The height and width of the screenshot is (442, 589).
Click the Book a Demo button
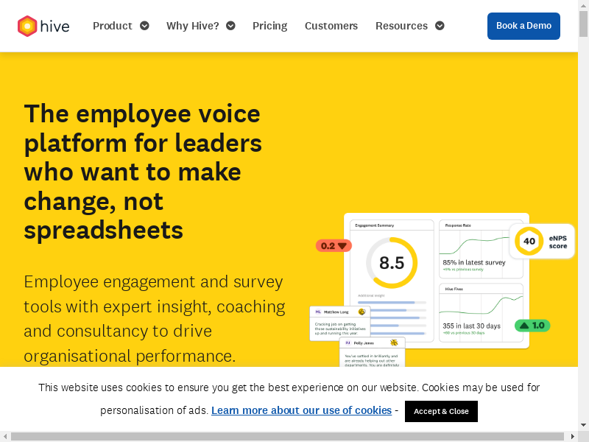pos(523,26)
